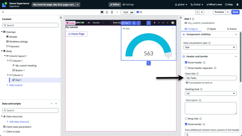Image resolution: width=242 pixels, height=136 pixels.
Task: Click the Content search field
Action: click(30, 25)
